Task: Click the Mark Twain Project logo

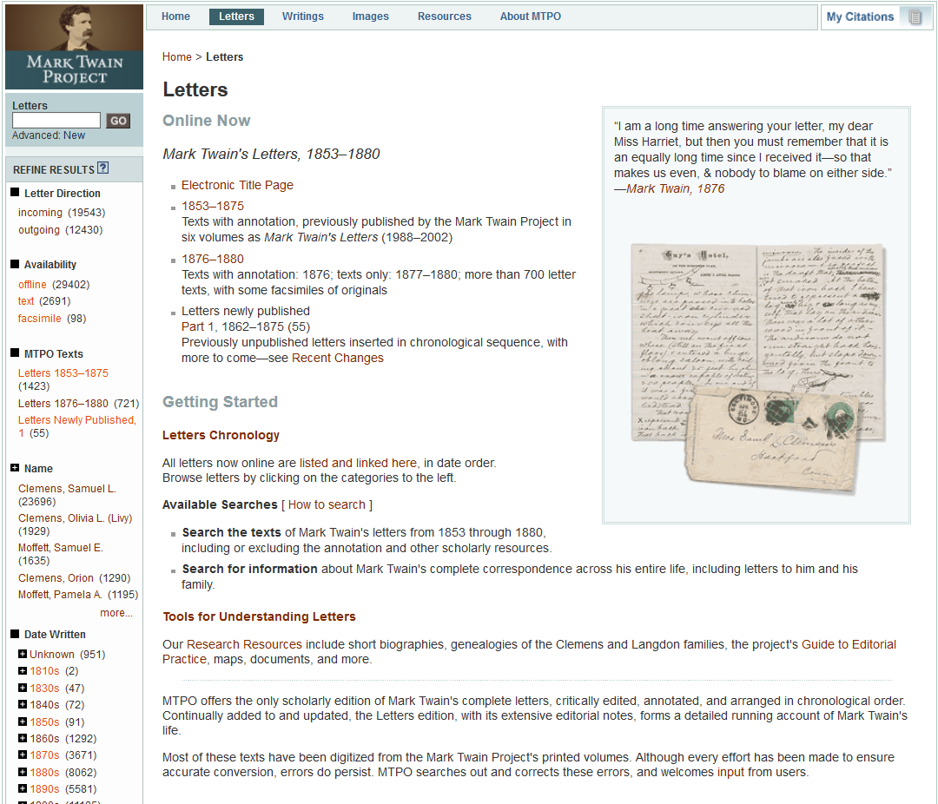Action: point(74,47)
